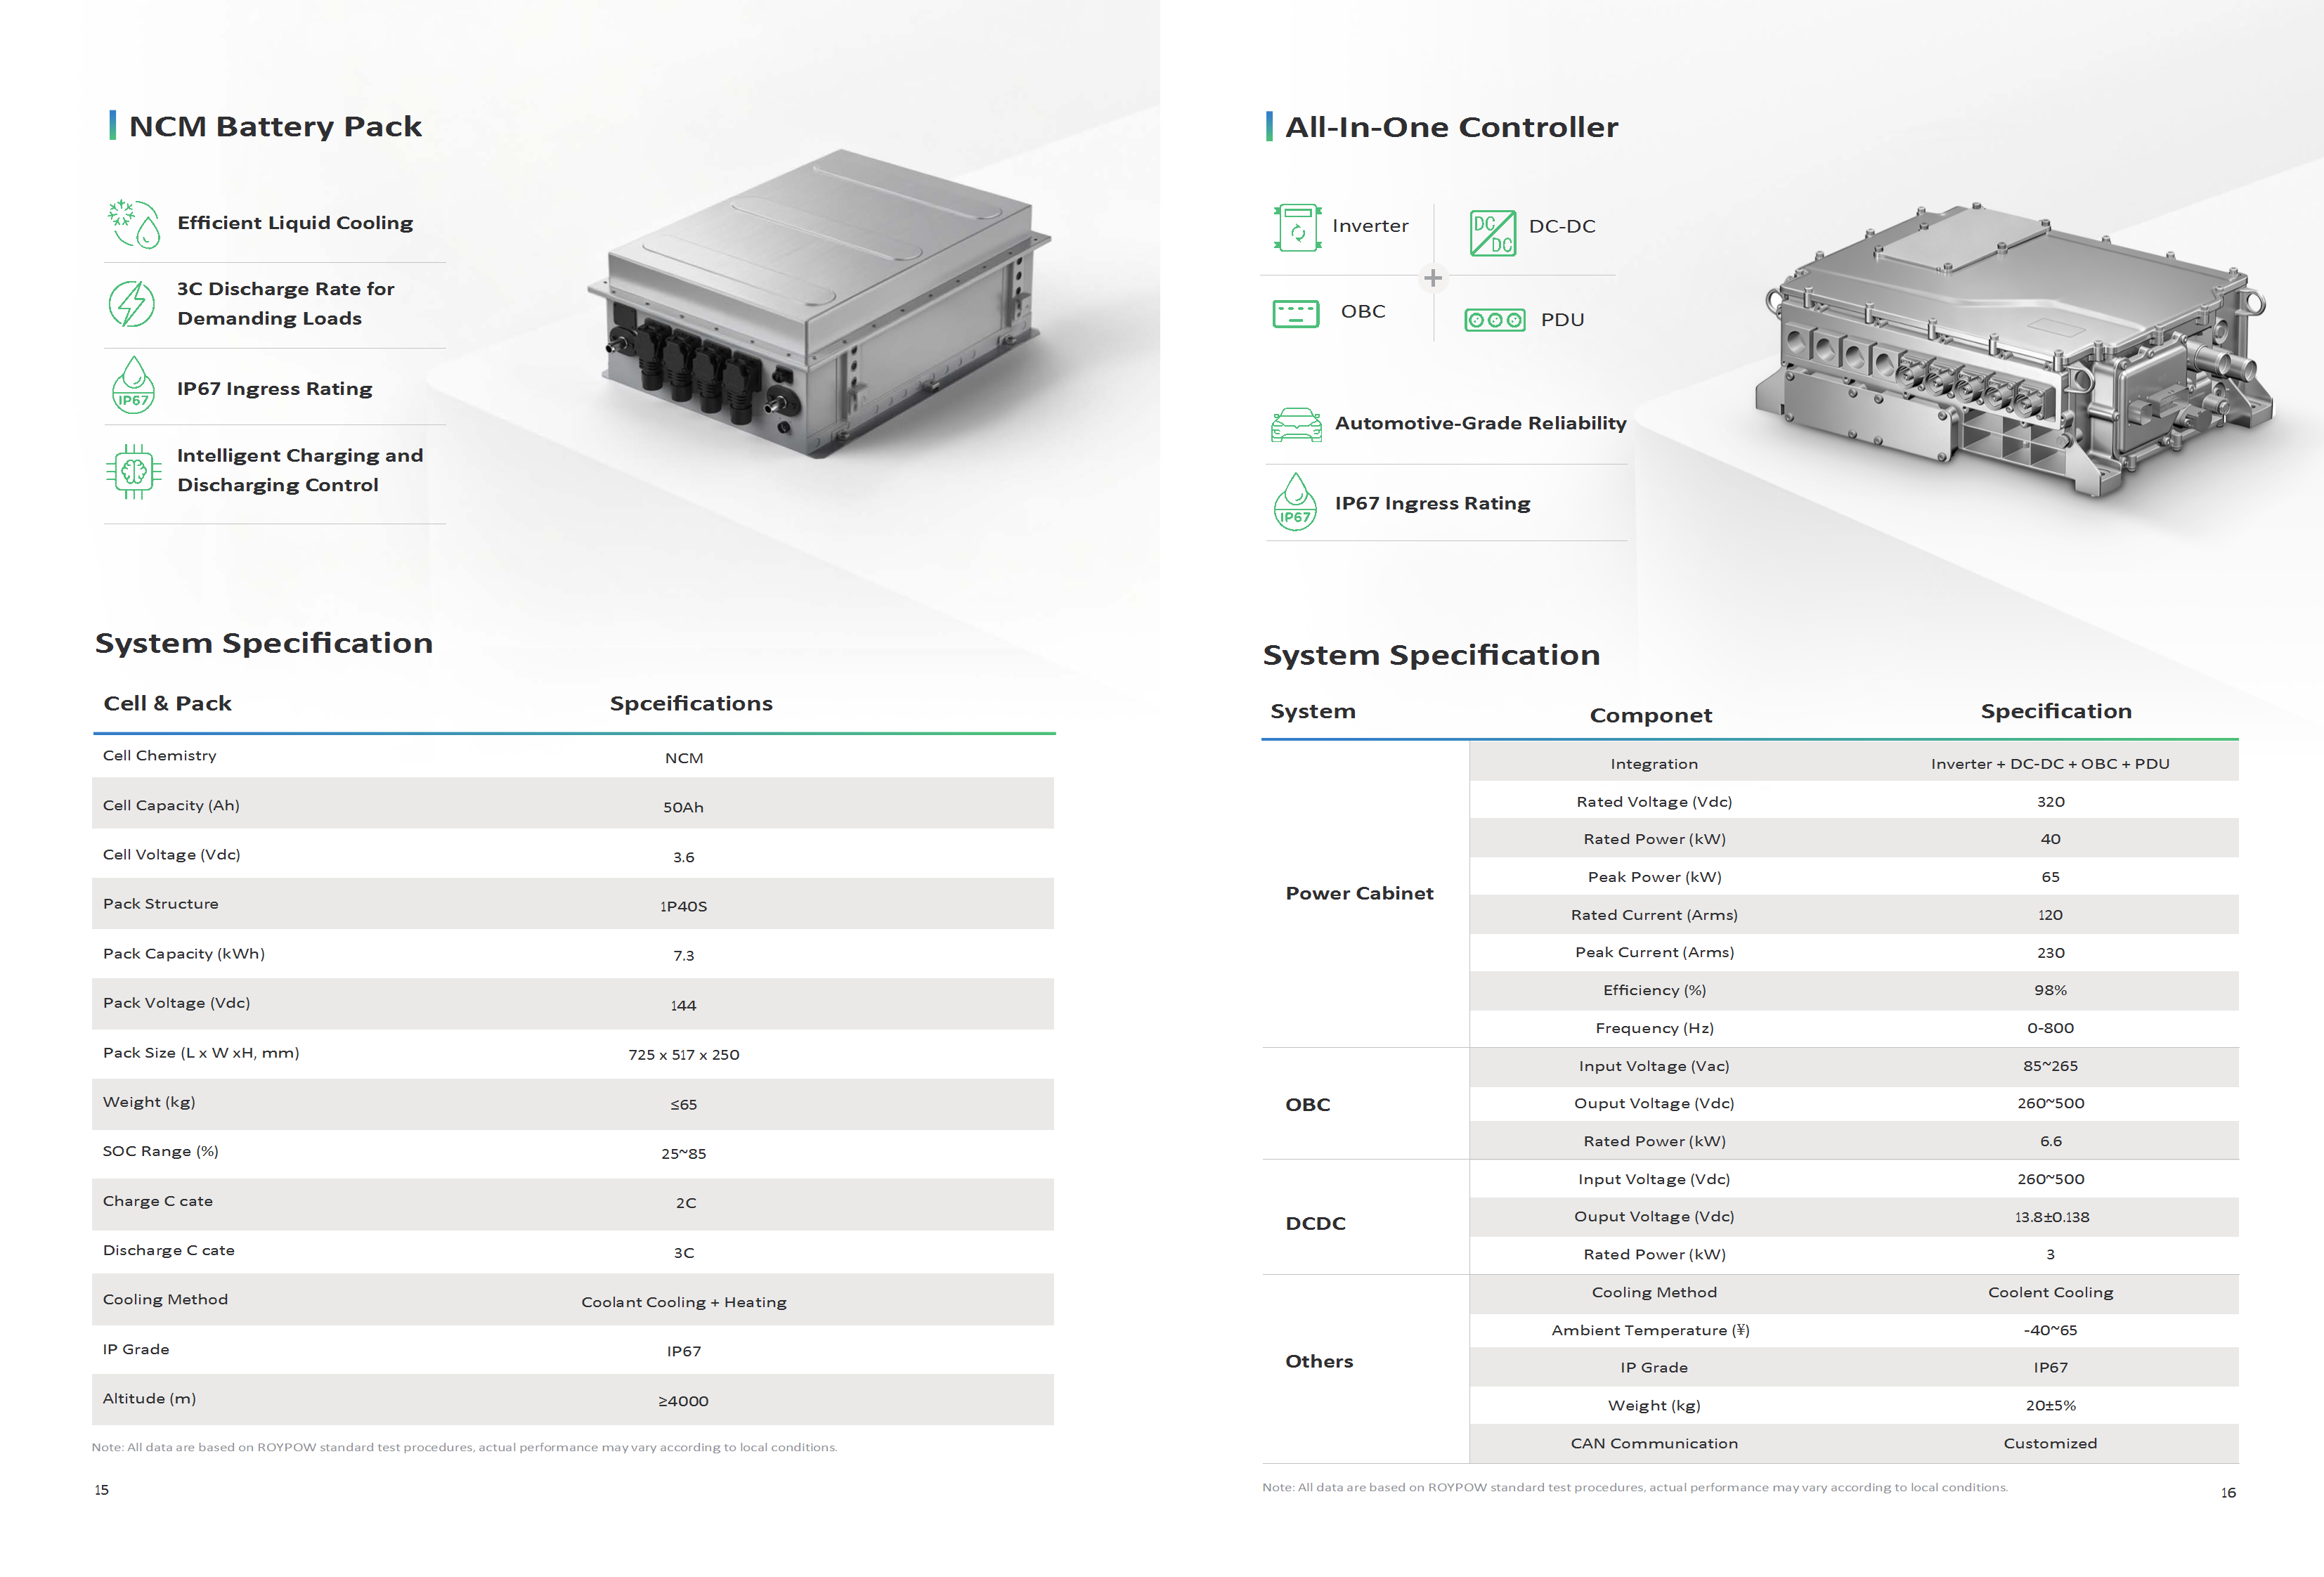The image size is (2324, 1577).
Task: Click the 3C Discharge Rate lightning icon
Action: tap(132, 303)
